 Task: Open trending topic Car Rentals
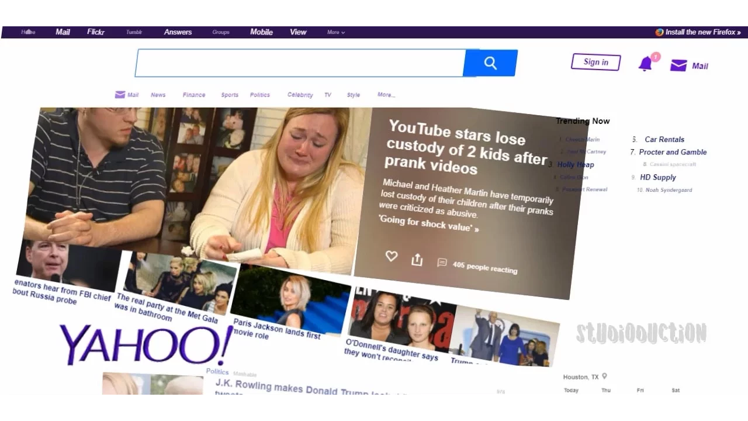664,139
